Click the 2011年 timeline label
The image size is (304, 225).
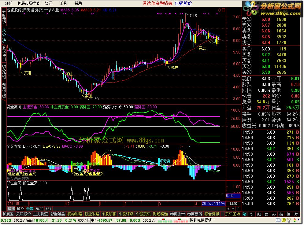13,204
